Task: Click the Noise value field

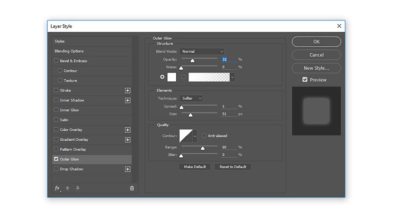Action: [229, 67]
